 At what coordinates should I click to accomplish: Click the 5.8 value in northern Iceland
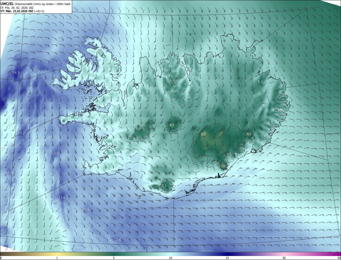[172, 80]
